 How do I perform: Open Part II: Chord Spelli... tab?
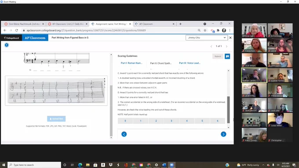click(x=161, y=63)
